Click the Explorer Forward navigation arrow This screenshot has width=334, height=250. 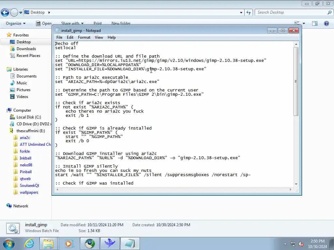tap(14, 13)
